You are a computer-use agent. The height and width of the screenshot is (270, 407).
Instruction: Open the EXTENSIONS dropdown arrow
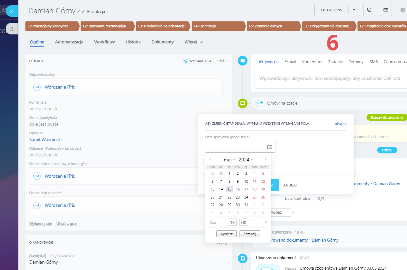point(354,10)
